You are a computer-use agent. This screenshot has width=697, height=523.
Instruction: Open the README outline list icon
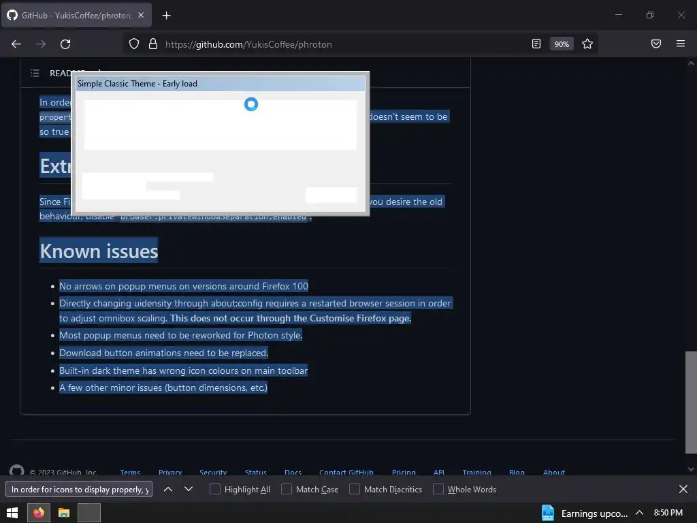click(x=35, y=73)
